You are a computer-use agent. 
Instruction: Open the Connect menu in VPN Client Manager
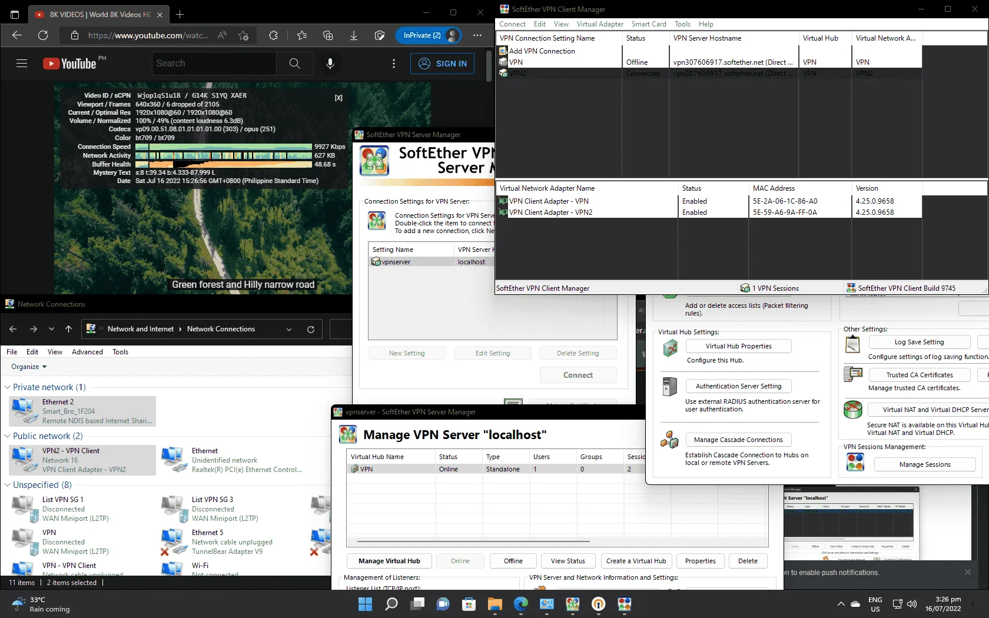[x=512, y=24]
